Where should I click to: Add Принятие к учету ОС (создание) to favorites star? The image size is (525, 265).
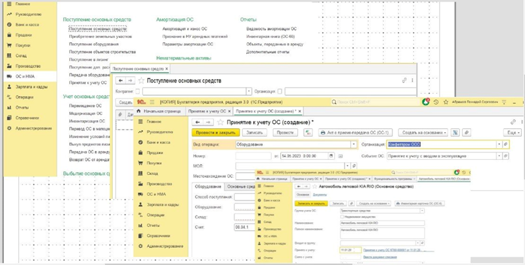220,122
